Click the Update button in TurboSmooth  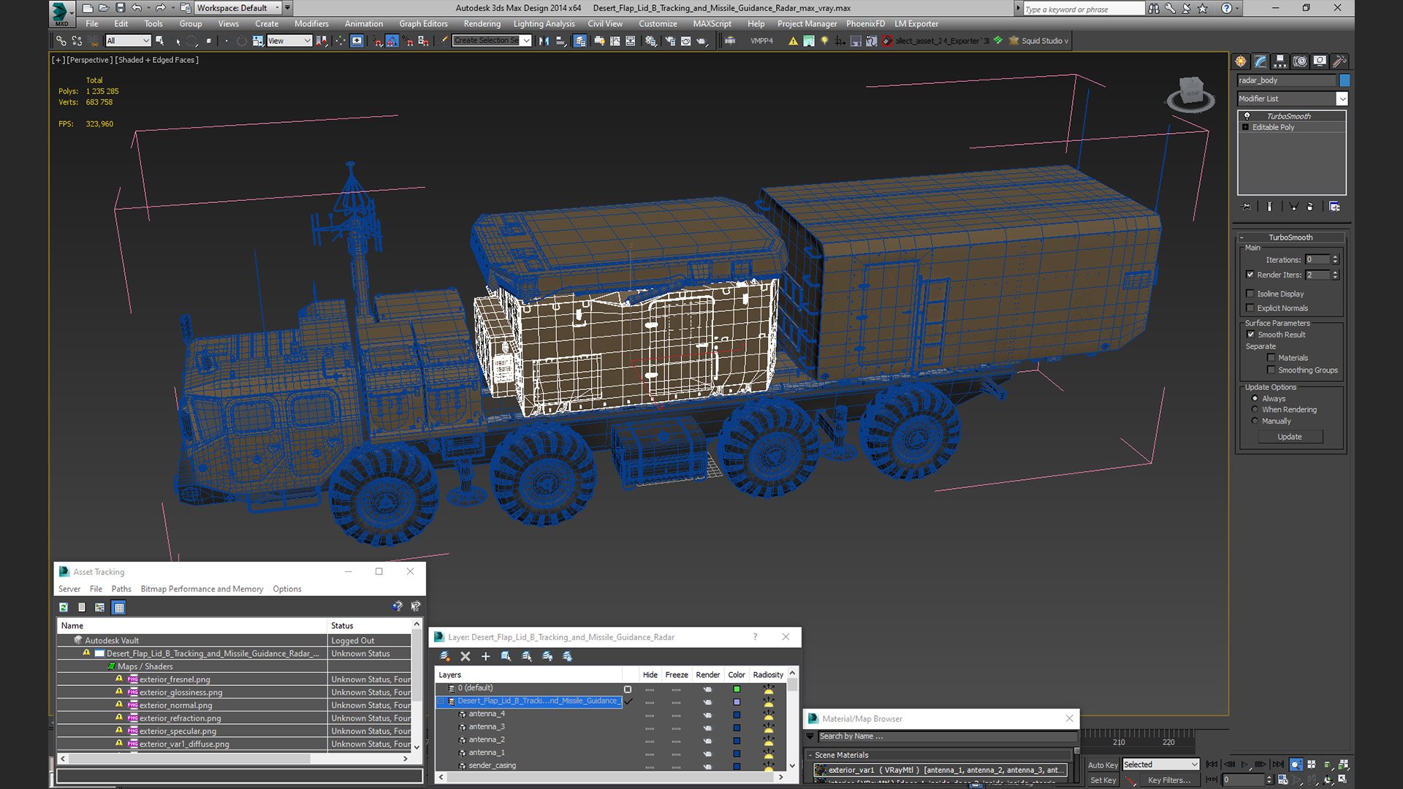point(1290,437)
